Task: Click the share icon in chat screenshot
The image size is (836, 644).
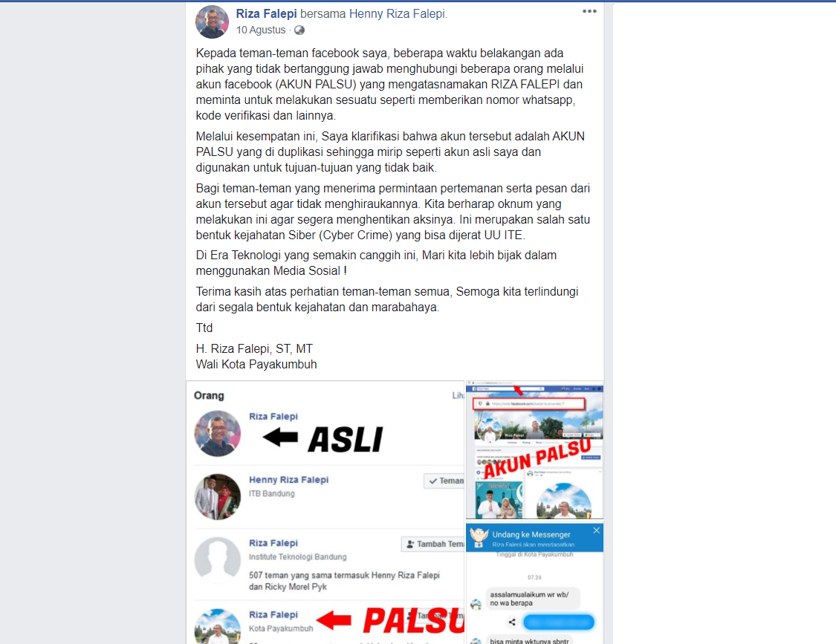Action: (x=512, y=622)
